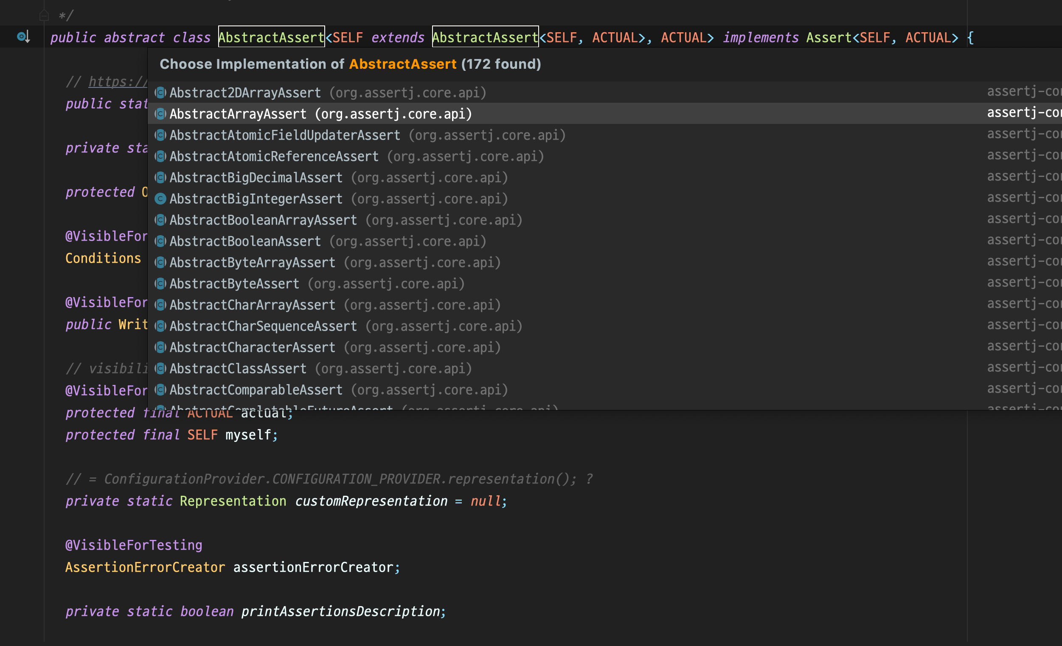Viewport: 1062px width, 646px height.
Task: Click the class icon beside AbstractAtomicReferenceAssert
Action: 160,157
